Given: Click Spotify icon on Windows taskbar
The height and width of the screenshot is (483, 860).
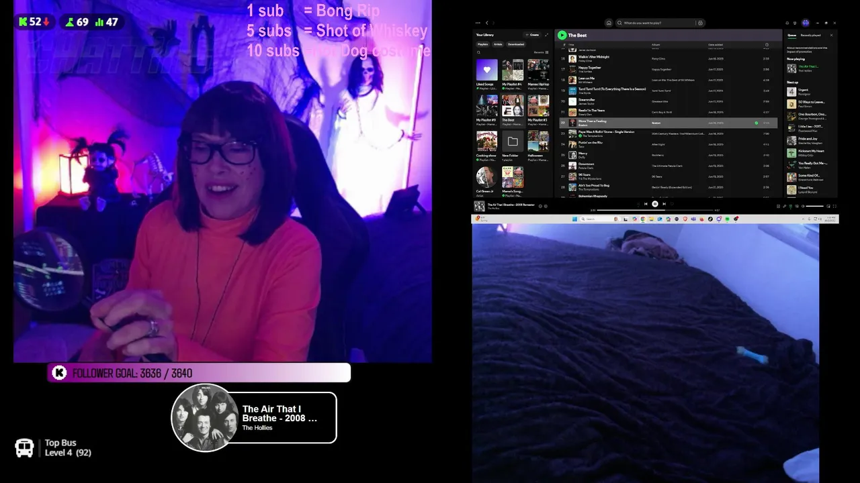Looking at the screenshot, I should (x=728, y=219).
